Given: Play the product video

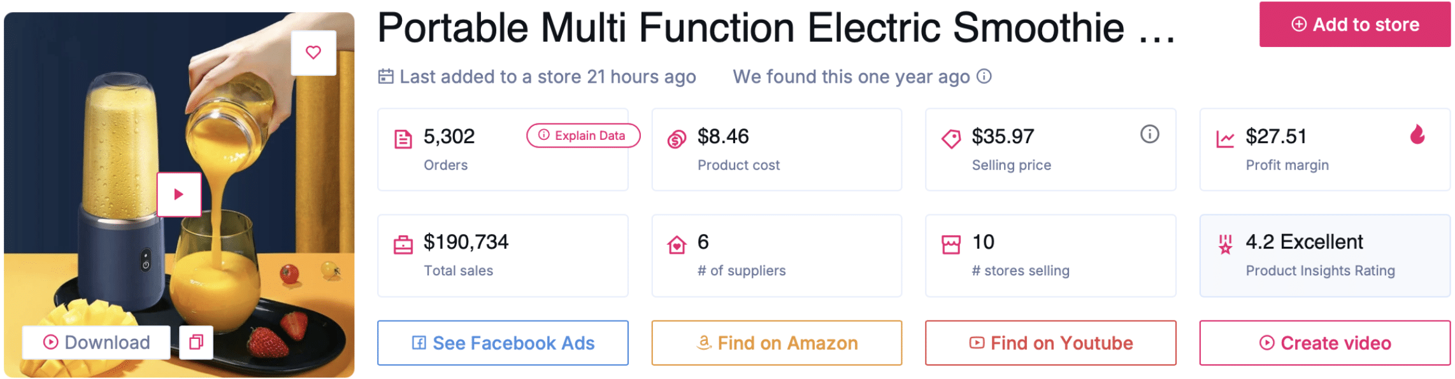Looking at the screenshot, I should click(x=179, y=195).
